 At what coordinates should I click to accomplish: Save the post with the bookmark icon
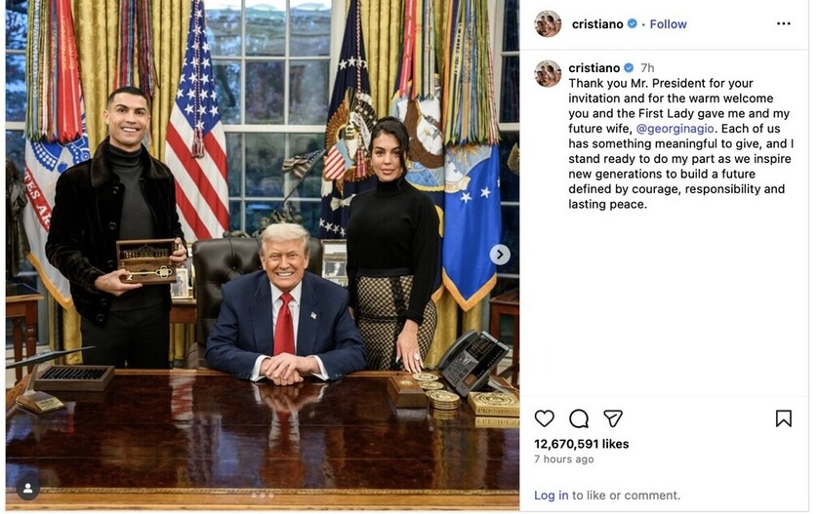click(x=784, y=418)
